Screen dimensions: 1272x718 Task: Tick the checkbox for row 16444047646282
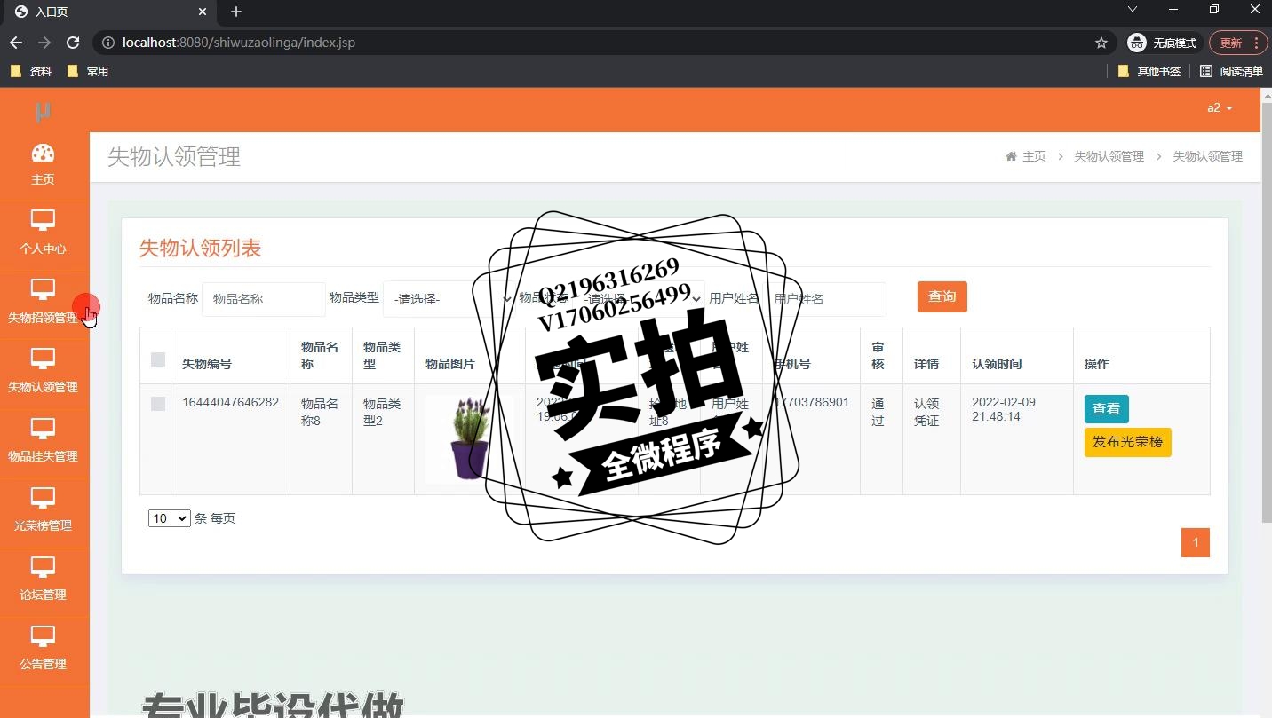coord(158,404)
